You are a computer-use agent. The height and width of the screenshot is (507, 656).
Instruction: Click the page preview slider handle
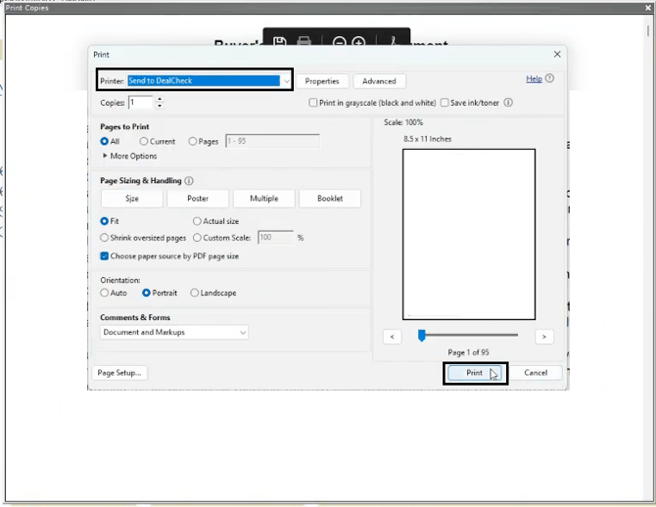point(422,335)
